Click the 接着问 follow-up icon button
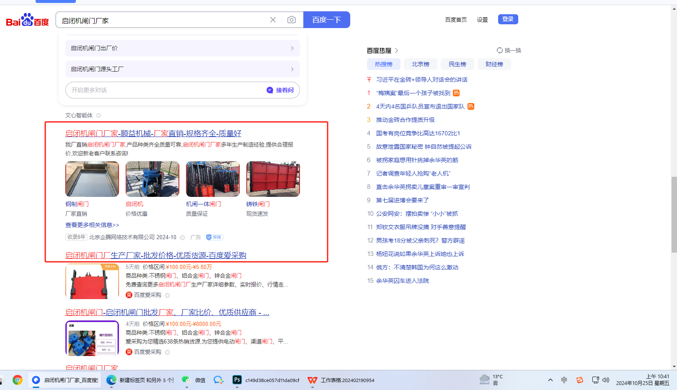Screen dimensions: 677x390 (x=280, y=90)
